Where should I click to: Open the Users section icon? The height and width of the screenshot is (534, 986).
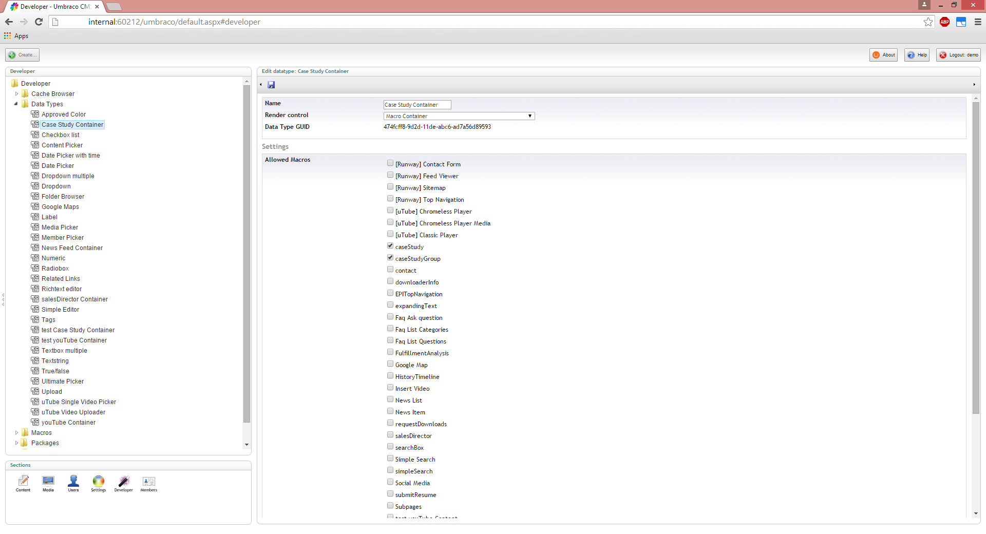pyautogui.click(x=73, y=483)
